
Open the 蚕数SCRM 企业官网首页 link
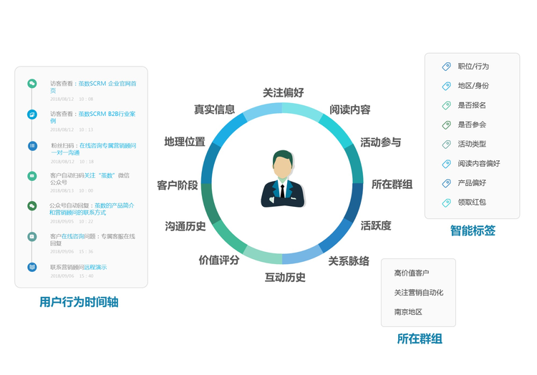tap(93, 87)
